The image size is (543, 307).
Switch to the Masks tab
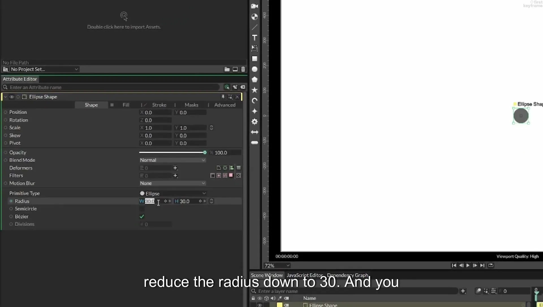[x=191, y=105]
